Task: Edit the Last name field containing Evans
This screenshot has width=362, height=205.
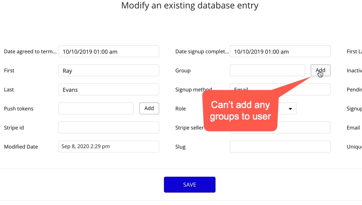Action: [x=109, y=89]
